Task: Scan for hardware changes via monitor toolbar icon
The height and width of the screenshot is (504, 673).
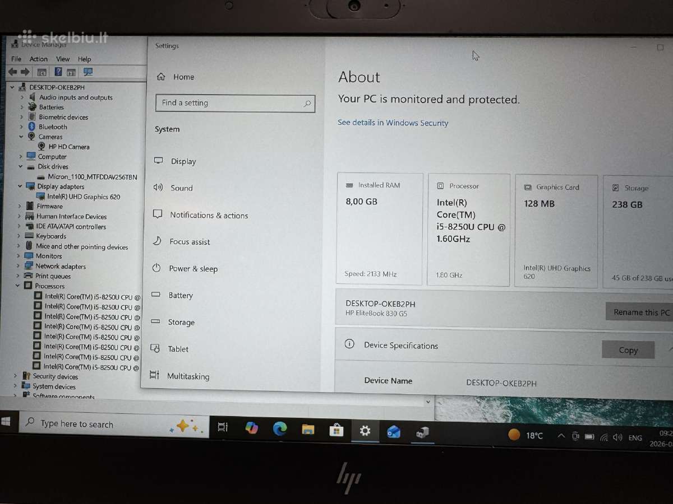Action: pyautogui.click(x=88, y=72)
